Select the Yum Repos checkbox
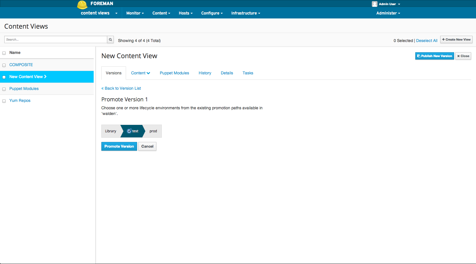The image size is (476, 264). point(4,101)
